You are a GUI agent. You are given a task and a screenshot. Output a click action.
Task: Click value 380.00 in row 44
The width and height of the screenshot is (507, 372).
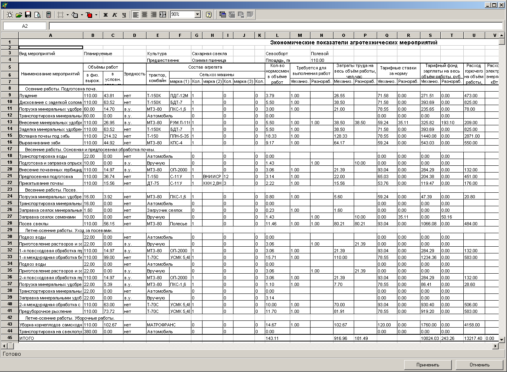pos(93,332)
